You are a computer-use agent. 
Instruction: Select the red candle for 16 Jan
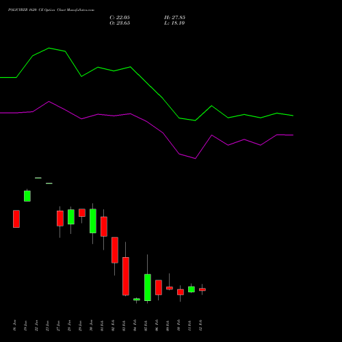(x=16, y=219)
